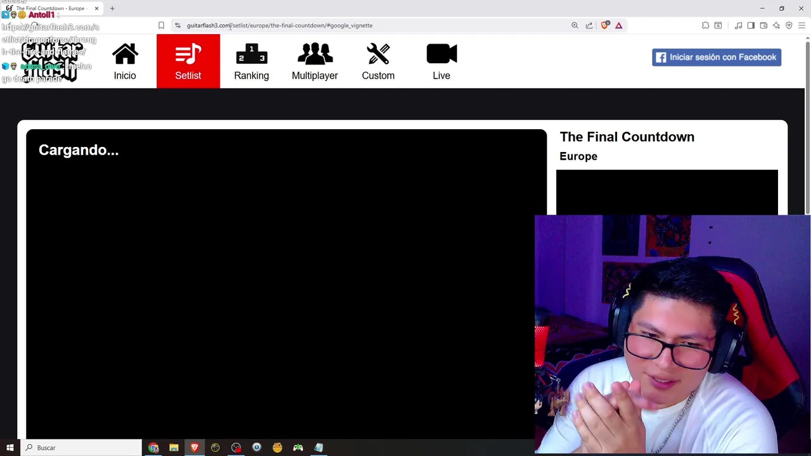Open the green gamepad taskbar app
This screenshot has height=456, width=811.
point(298,448)
